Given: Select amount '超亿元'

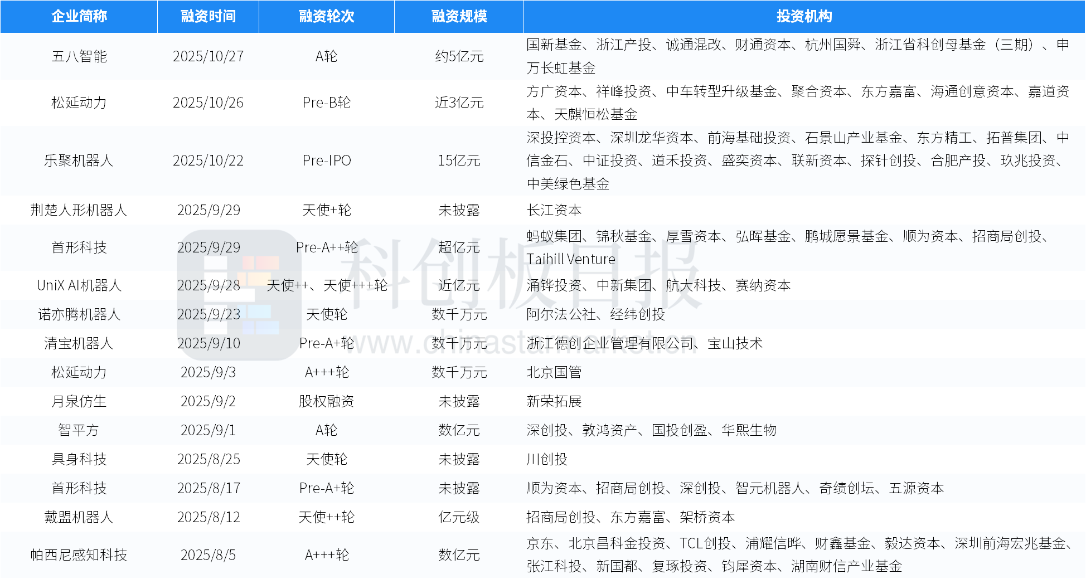Looking at the screenshot, I should pyautogui.click(x=459, y=247).
